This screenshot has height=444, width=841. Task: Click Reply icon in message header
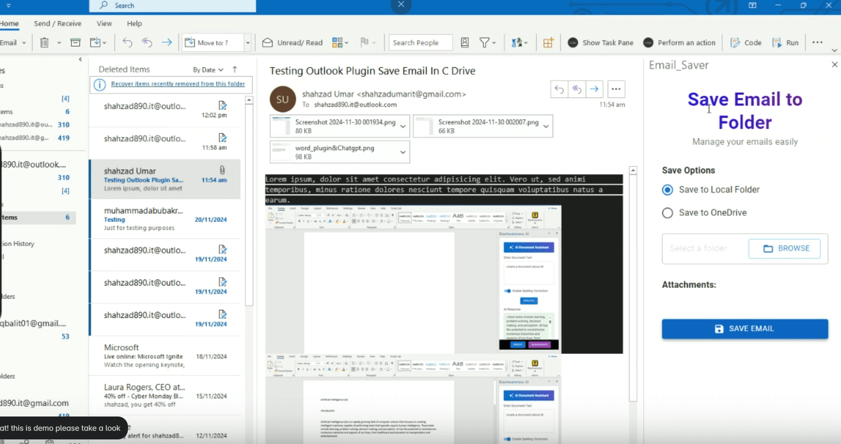click(559, 89)
